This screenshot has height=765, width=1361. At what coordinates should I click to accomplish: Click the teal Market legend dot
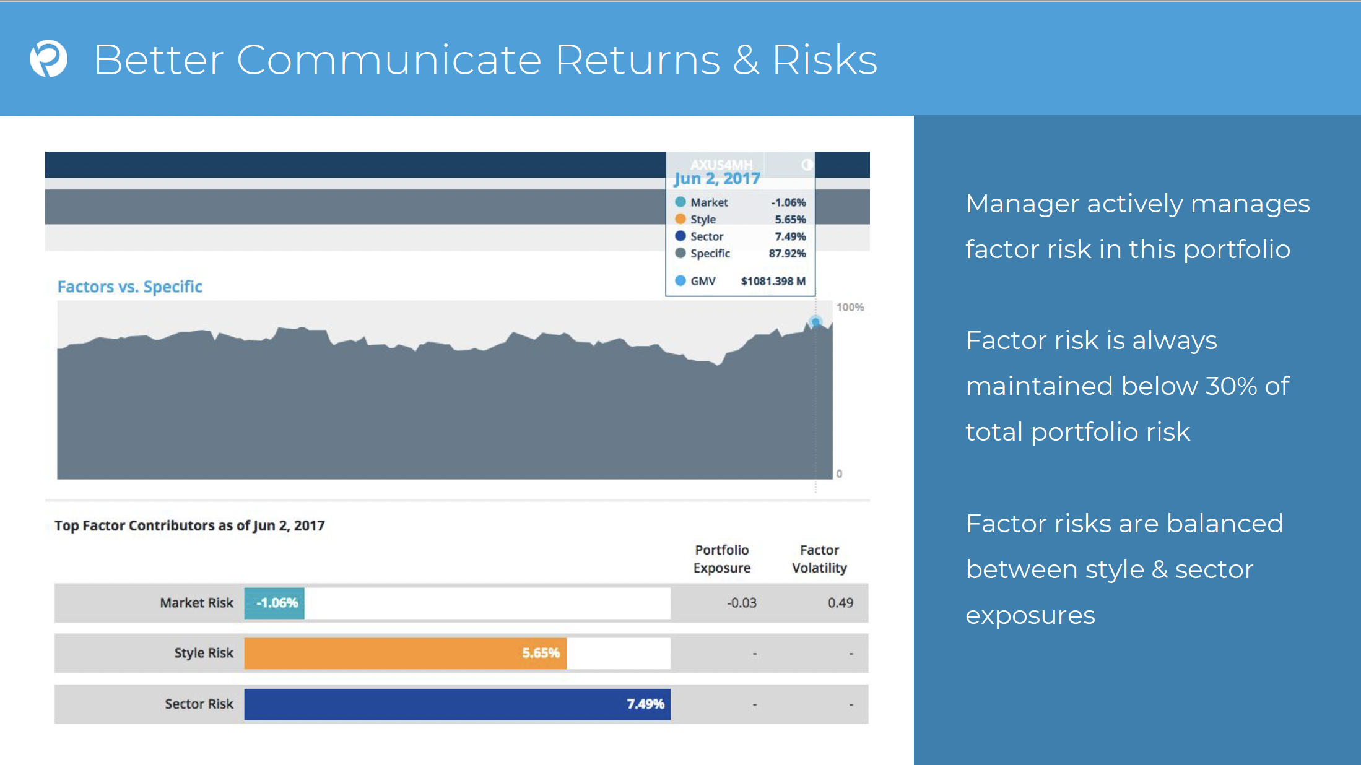click(x=680, y=202)
